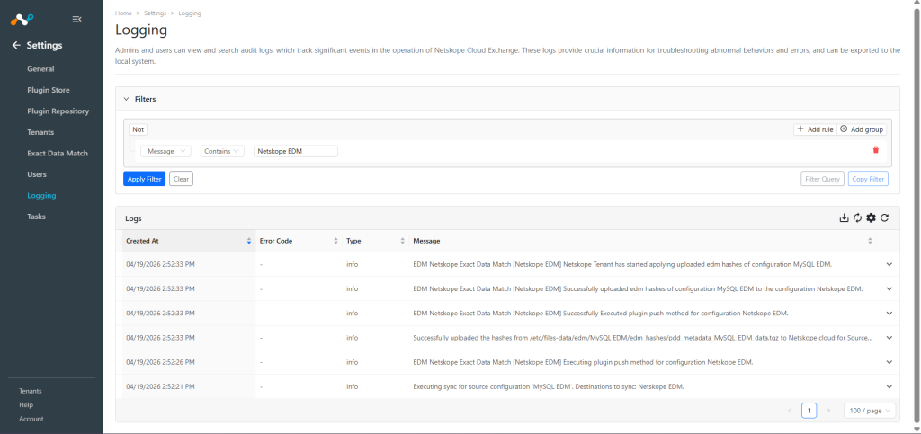Open Account link in sidebar footer

click(31, 420)
